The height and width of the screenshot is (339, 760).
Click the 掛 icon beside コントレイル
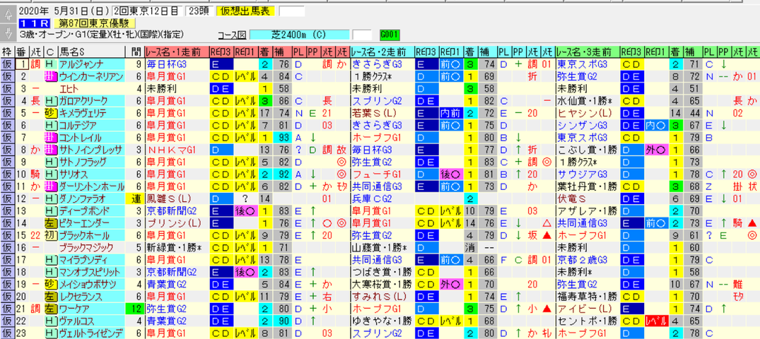pyautogui.click(x=50, y=138)
